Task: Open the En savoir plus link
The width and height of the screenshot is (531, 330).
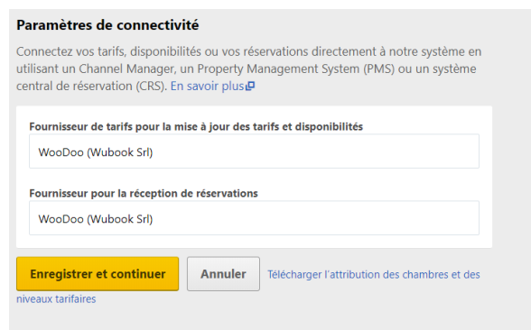Action: pos(208,87)
